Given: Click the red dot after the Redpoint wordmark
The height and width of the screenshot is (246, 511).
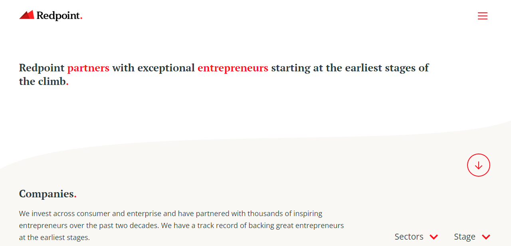Looking at the screenshot, I should [x=81, y=18].
